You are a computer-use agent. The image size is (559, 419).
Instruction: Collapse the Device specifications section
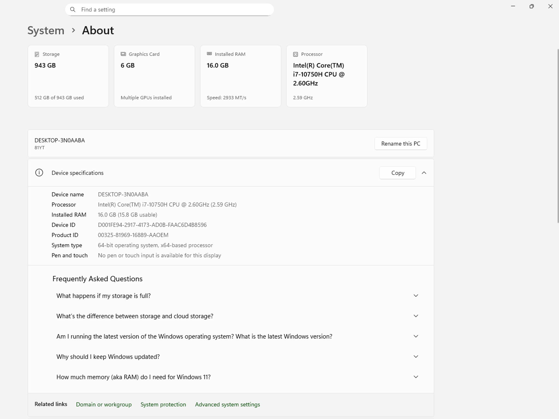coord(424,173)
